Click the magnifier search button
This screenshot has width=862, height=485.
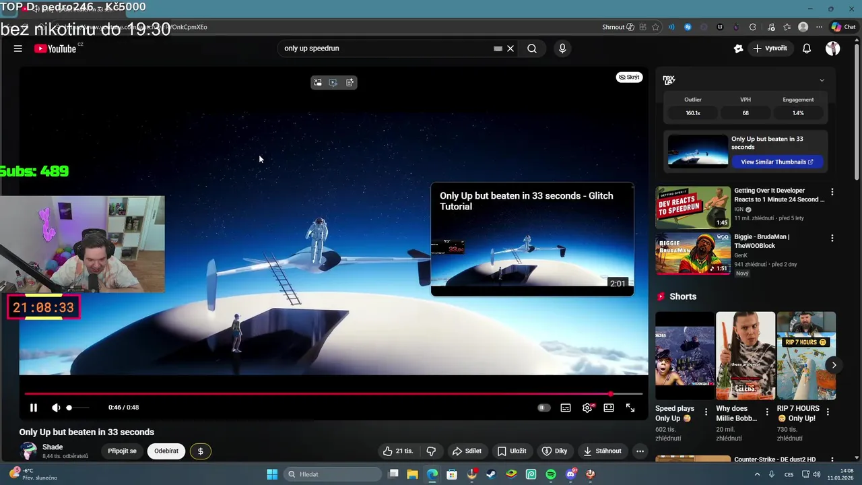[x=532, y=48]
